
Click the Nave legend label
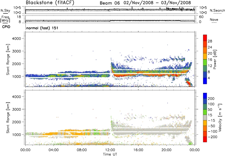[214, 20]
